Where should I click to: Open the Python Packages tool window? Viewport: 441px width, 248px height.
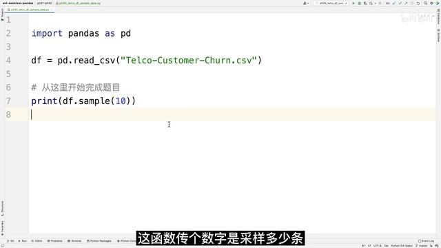[x=99, y=241]
